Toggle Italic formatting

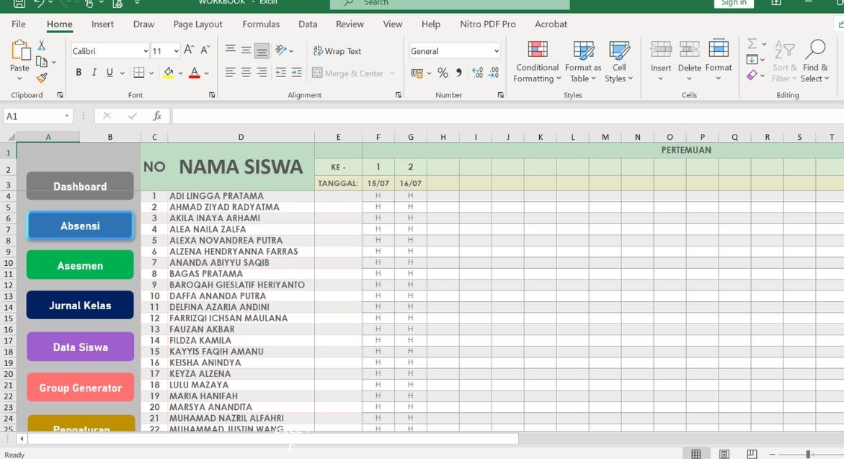[x=94, y=73]
